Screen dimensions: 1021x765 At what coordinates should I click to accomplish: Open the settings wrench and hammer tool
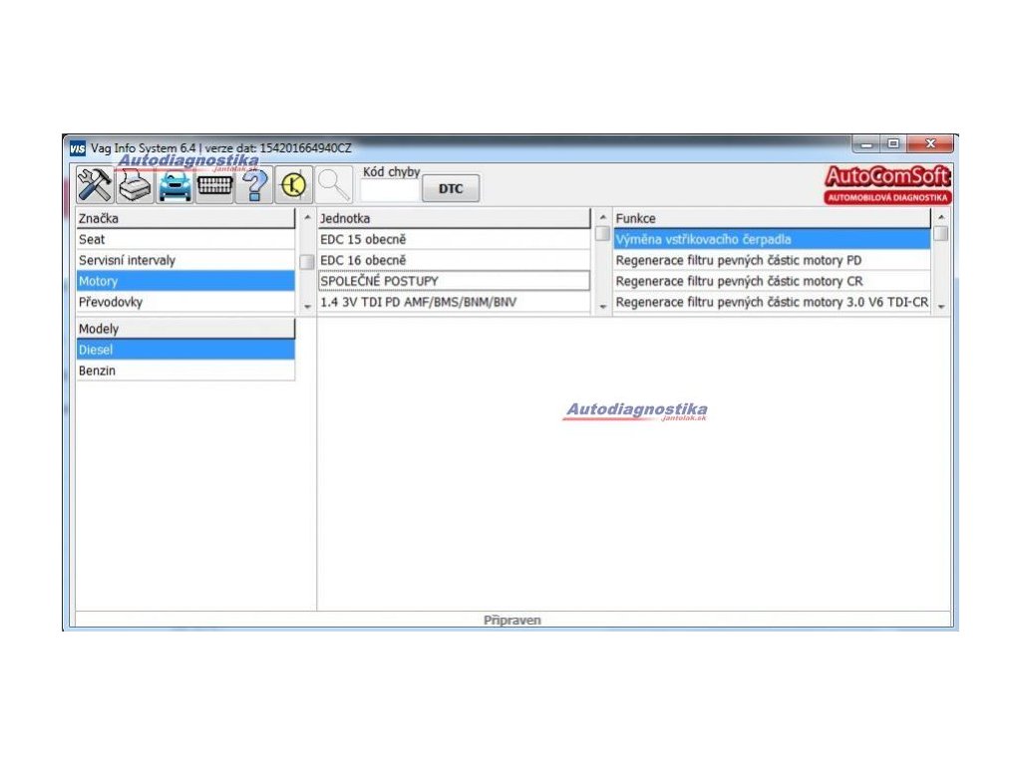(x=95, y=185)
